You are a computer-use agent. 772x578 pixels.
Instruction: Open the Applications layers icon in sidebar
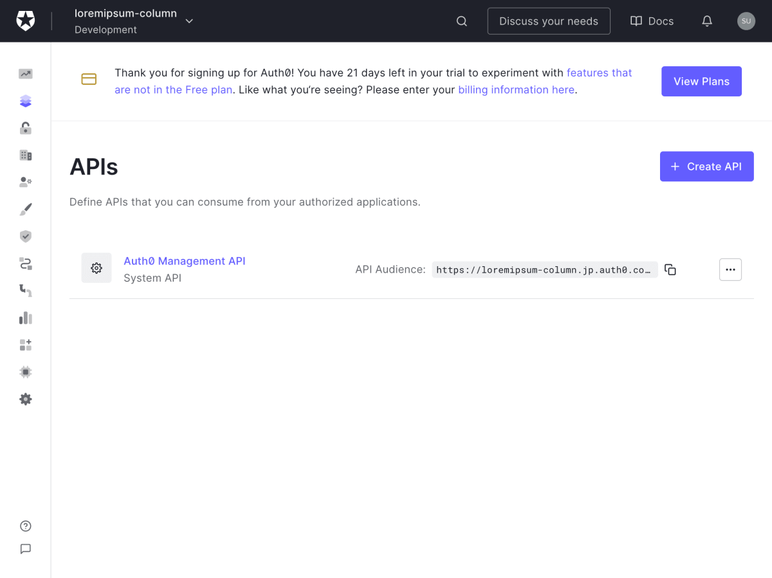click(26, 101)
